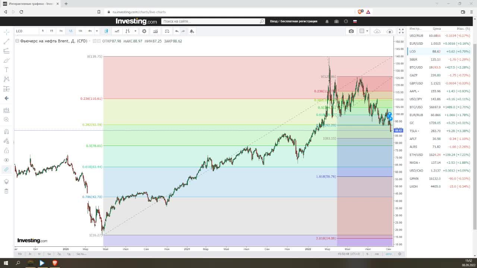The width and height of the screenshot is (477, 268).
Task: Select the 4-hour timeframe
Action: 90,31
